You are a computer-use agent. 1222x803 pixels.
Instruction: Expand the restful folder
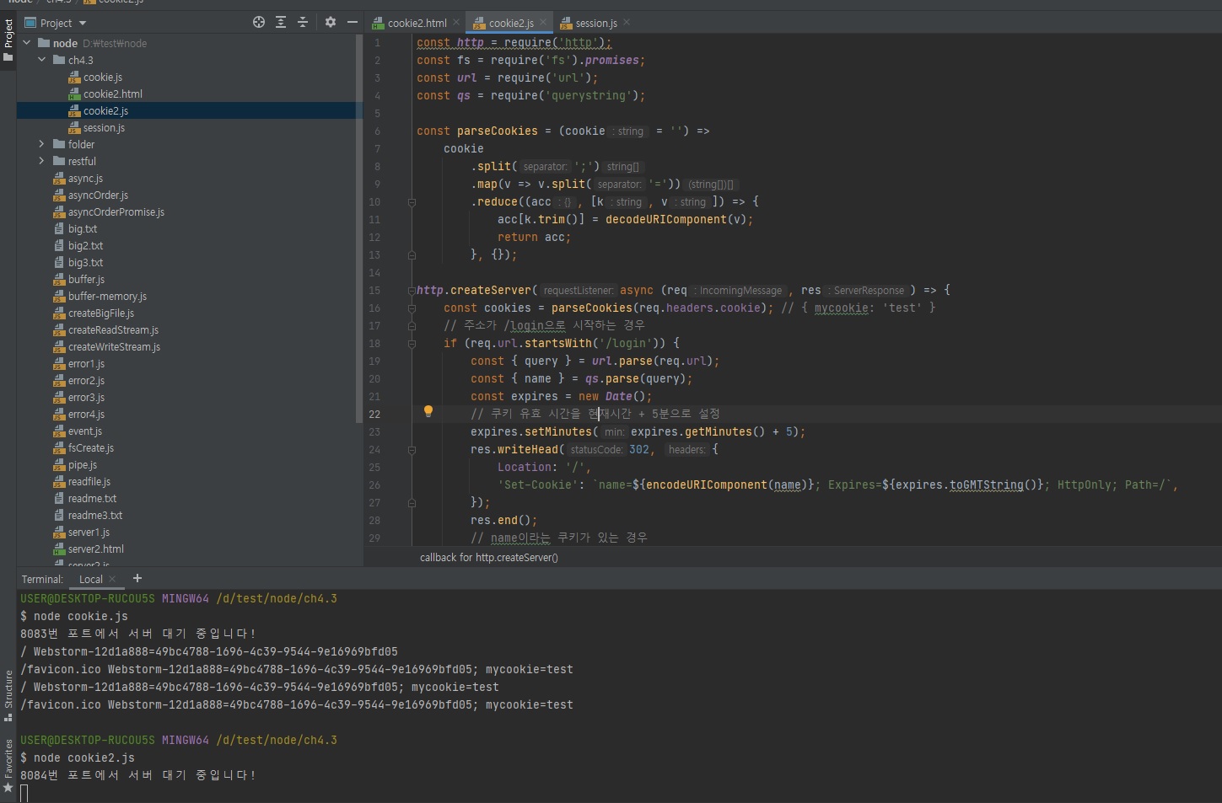[x=41, y=161]
